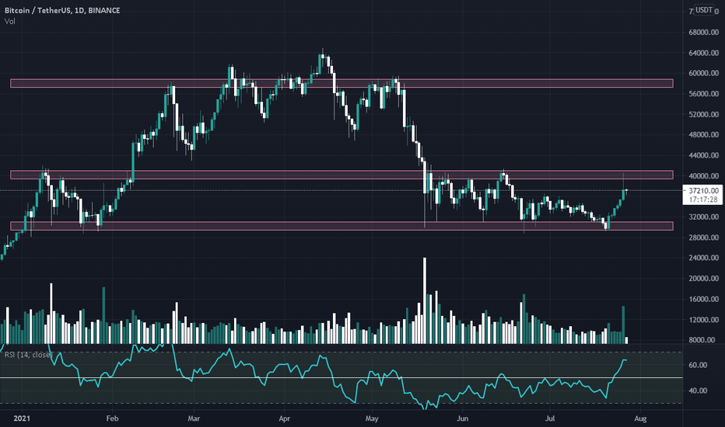The image size is (725, 427).
Task: Click the tallest volume bar in mid-May
Action: [425, 300]
